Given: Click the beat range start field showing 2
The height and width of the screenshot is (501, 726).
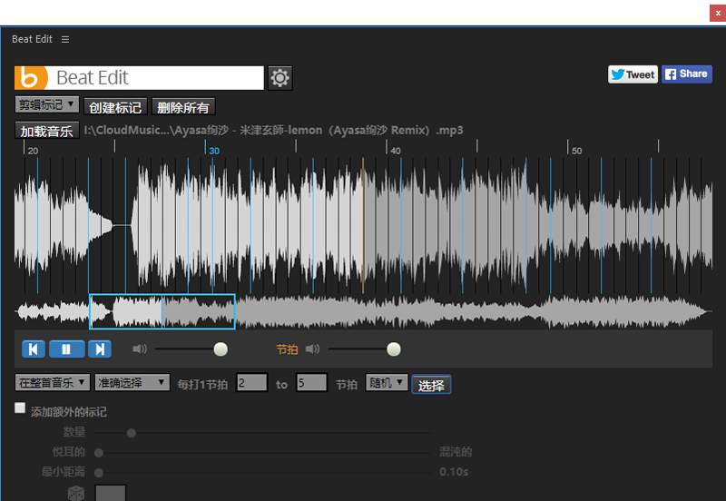Looking at the screenshot, I should (252, 382).
